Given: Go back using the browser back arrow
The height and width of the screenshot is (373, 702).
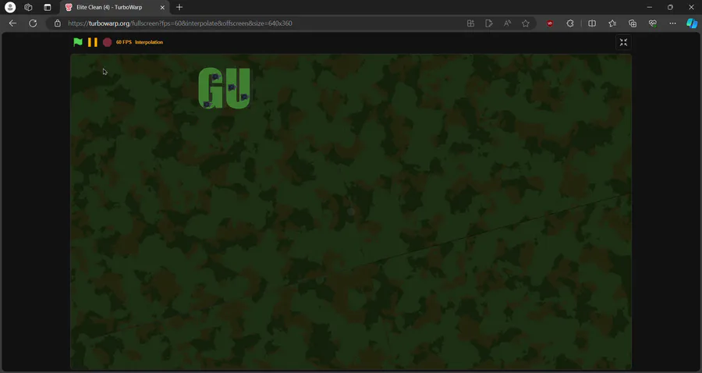Looking at the screenshot, I should (12, 23).
